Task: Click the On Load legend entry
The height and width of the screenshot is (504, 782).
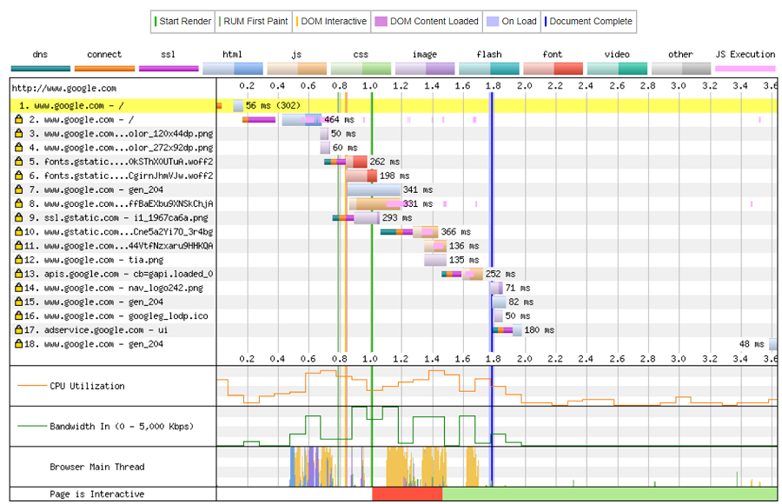Action: pos(512,22)
